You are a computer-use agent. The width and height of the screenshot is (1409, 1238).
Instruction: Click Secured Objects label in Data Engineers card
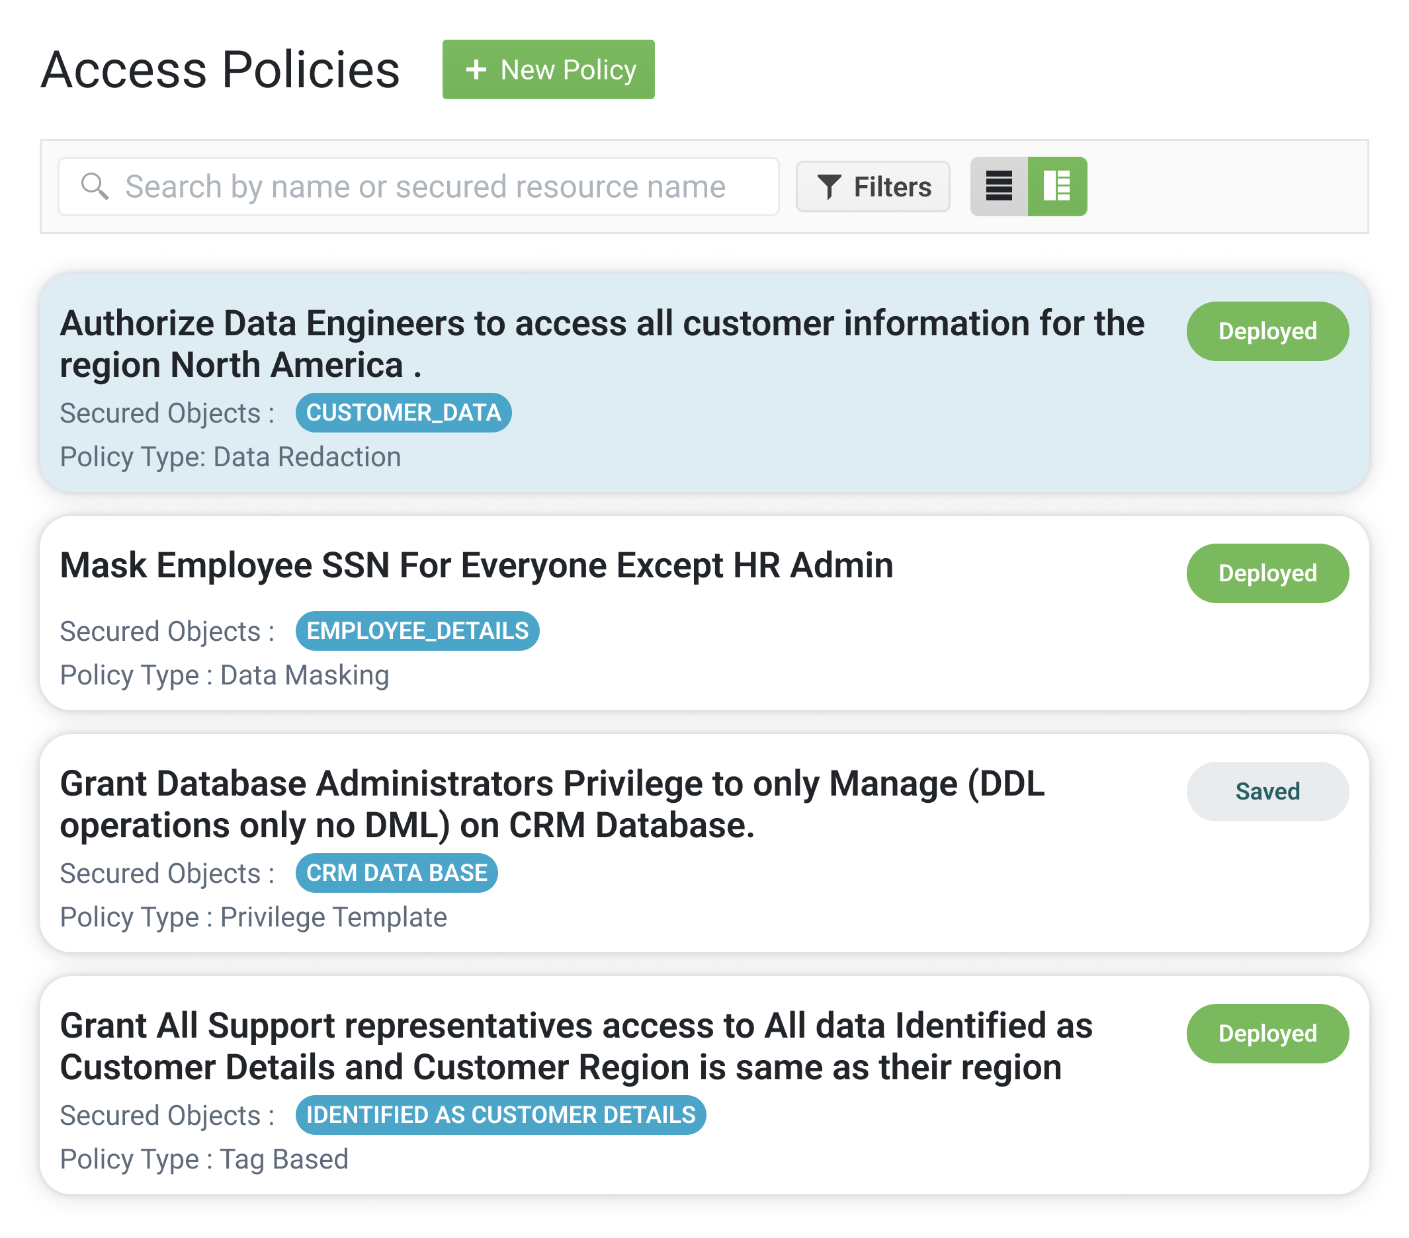click(167, 413)
